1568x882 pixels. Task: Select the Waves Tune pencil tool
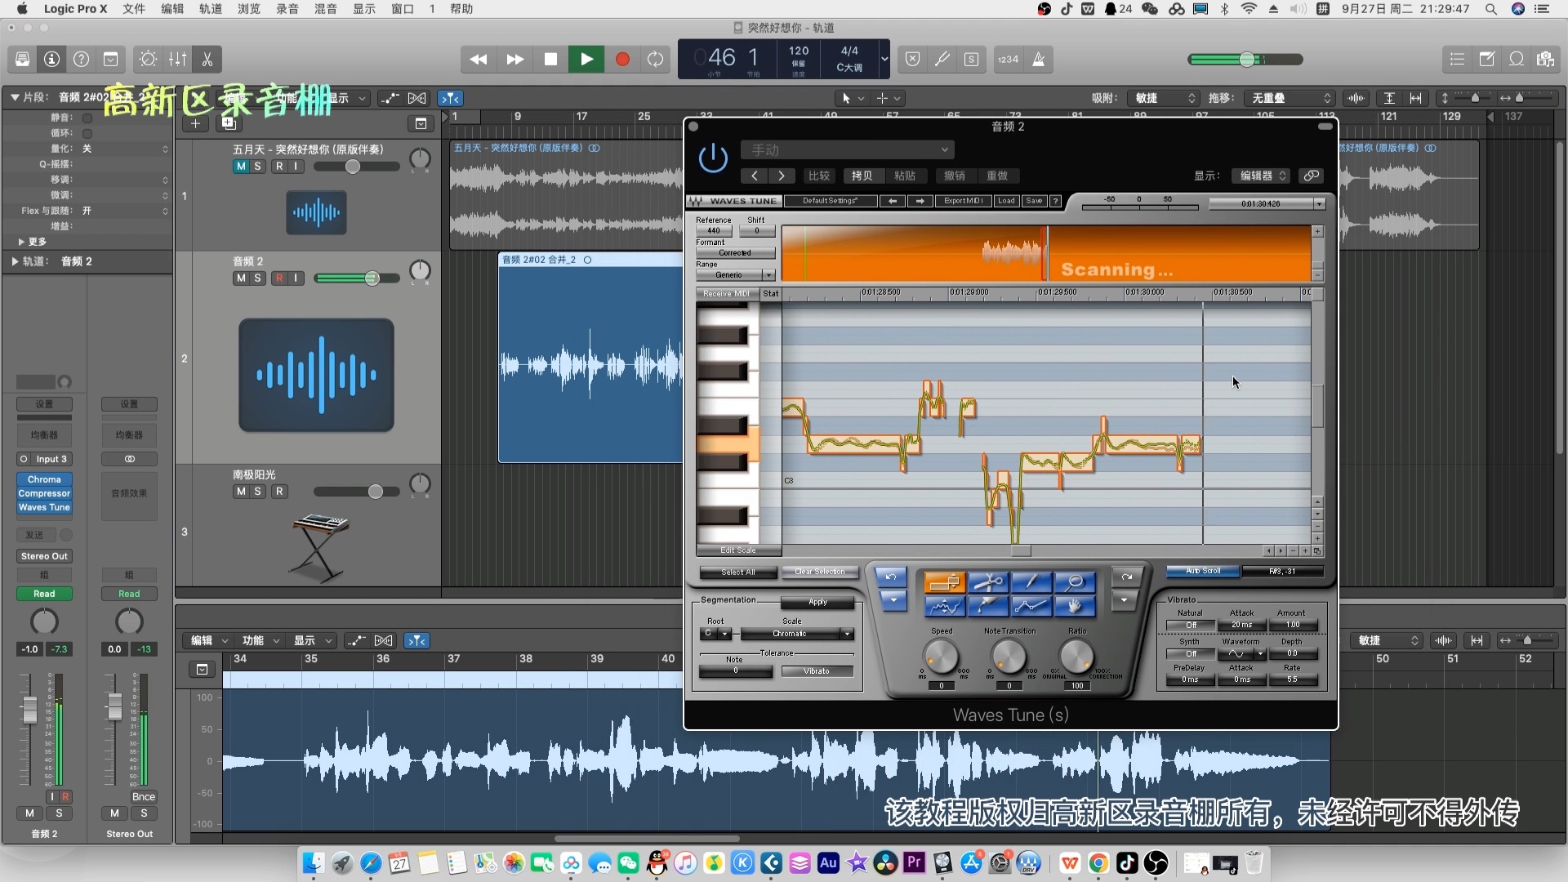[988, 605]
